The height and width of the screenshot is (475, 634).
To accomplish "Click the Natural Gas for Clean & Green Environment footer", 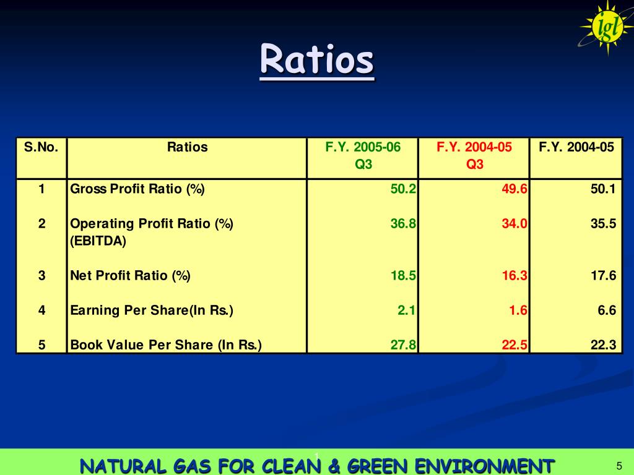I will click(318, 466).
